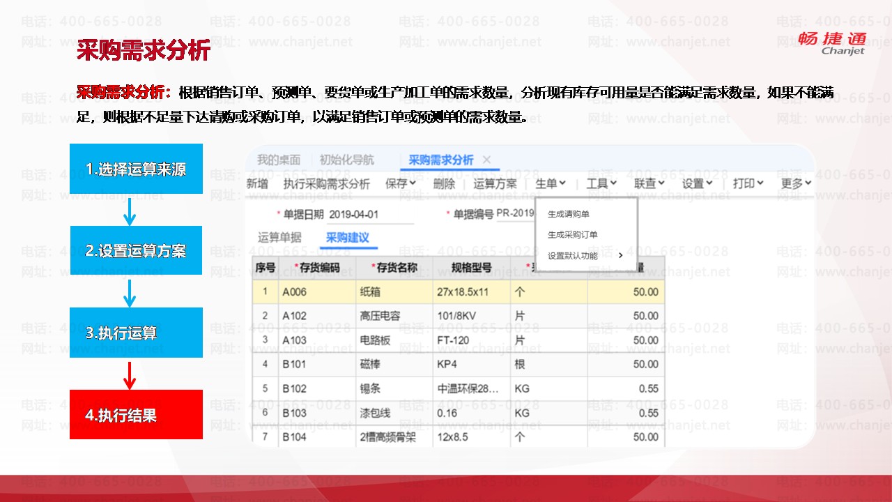Click the quantity 0.55 in the 漆包线 row

(626, 413)
